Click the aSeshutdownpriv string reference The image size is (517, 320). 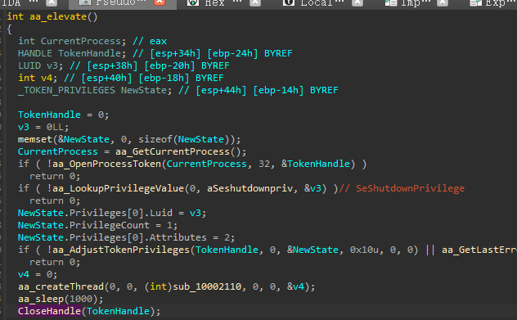pos(250,188)
